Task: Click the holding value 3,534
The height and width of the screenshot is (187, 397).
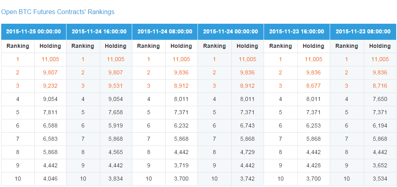Action: click(380, 179)
